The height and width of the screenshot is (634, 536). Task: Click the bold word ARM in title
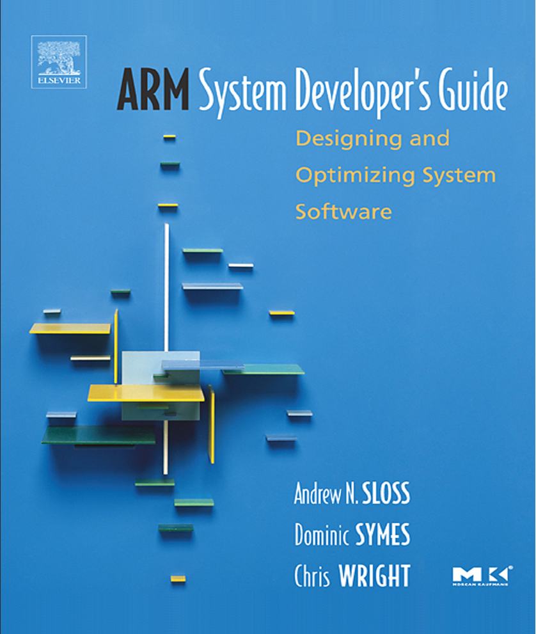[x=153, y=93]
